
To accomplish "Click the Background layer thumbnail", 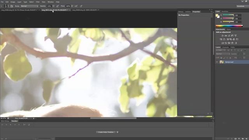I will click(x=221, y=62).
